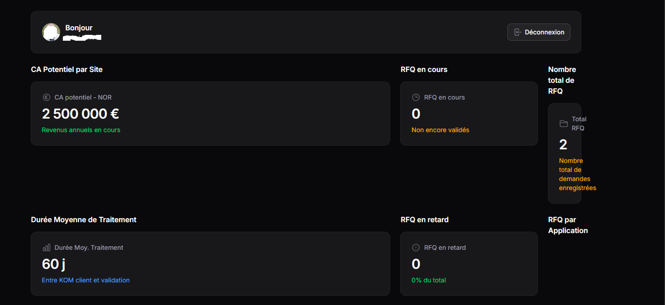The height and width of the screenshot is (305, 665).
Task: Click the CA Potentiel par Site heading
Action: click(66, 69)
